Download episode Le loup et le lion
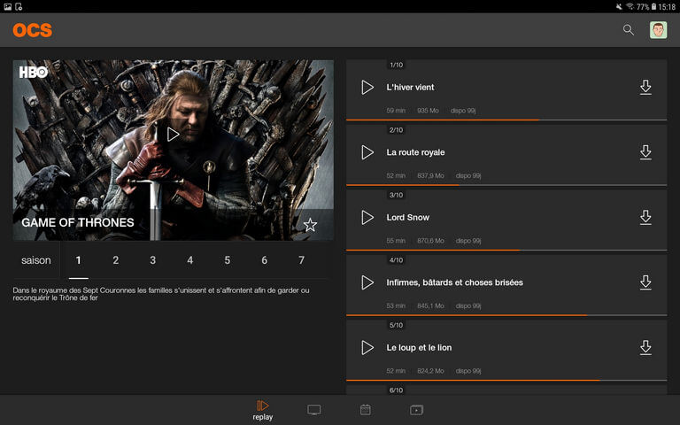This screenshot has width=680, height=425. coord(645,347)
